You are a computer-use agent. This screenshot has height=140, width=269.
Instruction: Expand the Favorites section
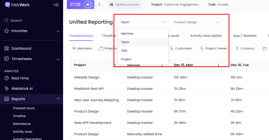[58, 31]
